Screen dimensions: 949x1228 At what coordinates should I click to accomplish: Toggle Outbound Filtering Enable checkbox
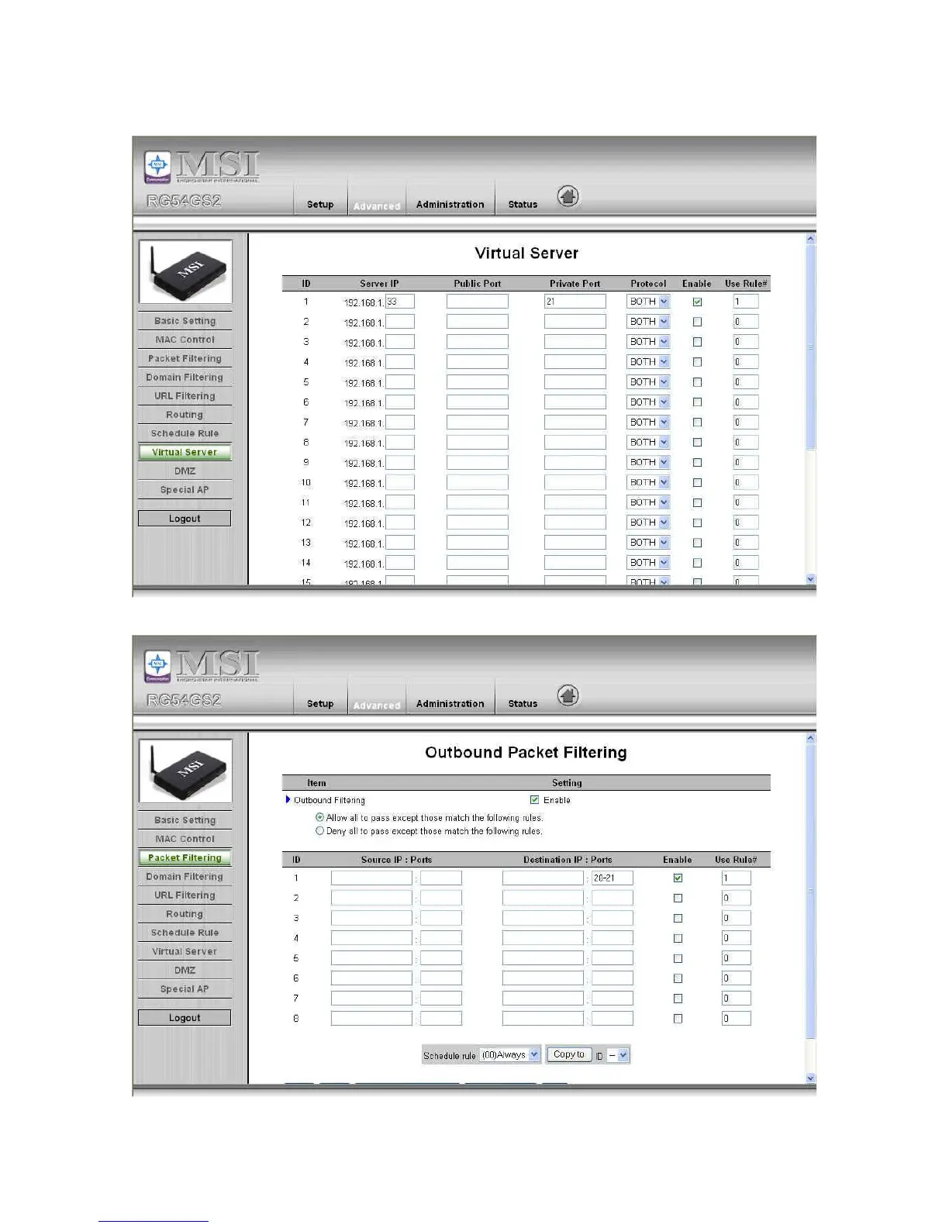pos(534,799)
